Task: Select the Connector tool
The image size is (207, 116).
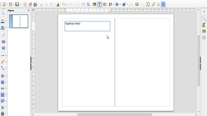Action: [x=3, y=68]
